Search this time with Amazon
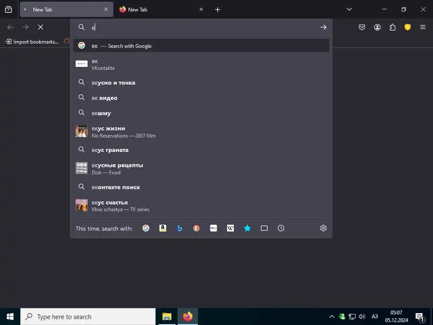 [163, 228]
